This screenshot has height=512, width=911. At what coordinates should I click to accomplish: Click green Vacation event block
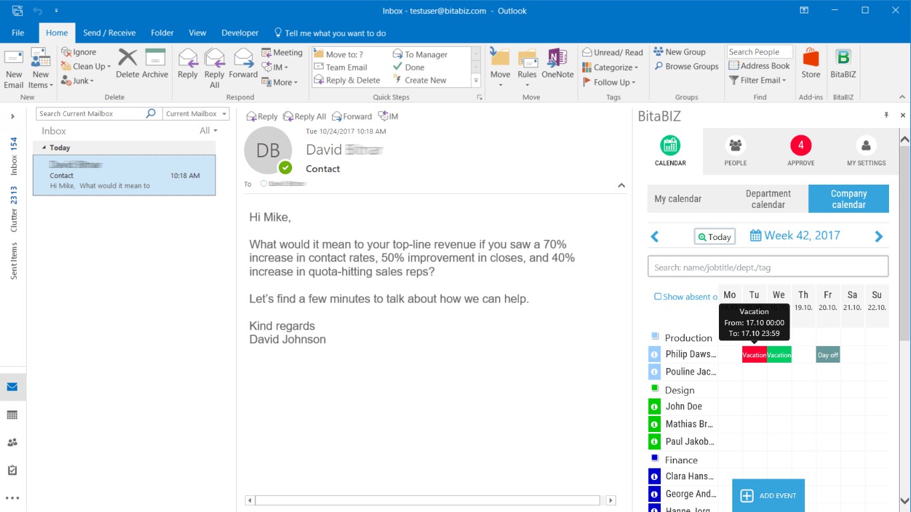click(779, 355)
